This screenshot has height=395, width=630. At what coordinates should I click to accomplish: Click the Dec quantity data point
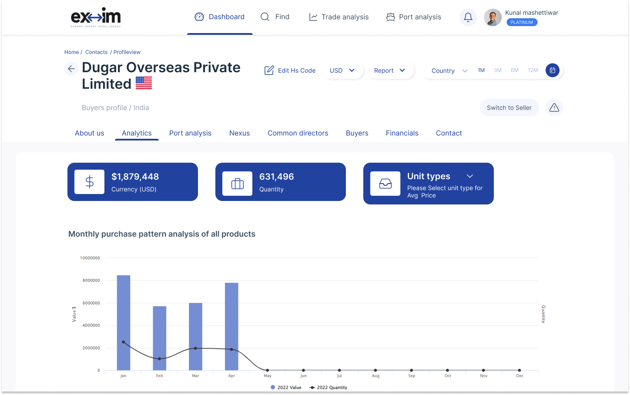pyautogui.click(x=519, y=370)
